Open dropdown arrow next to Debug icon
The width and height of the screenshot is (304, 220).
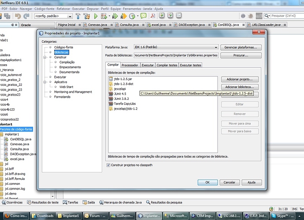[x=110, y=16]
